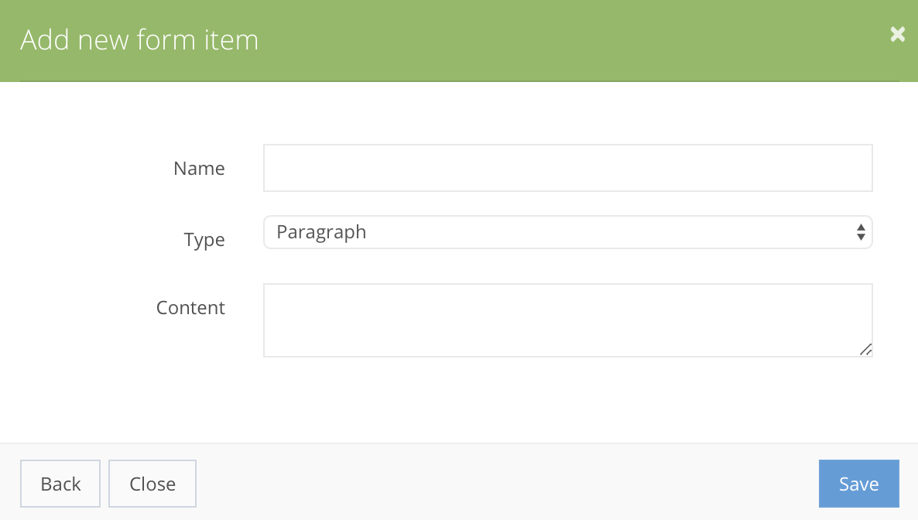The width and height of the screenshot is (918, 520).
Task: Dismiss the dialog with the Close button
Action: tap(152, 483)
